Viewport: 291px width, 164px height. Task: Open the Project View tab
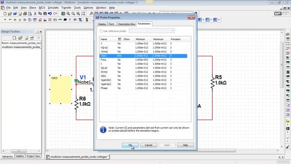[x=33, y=156]
